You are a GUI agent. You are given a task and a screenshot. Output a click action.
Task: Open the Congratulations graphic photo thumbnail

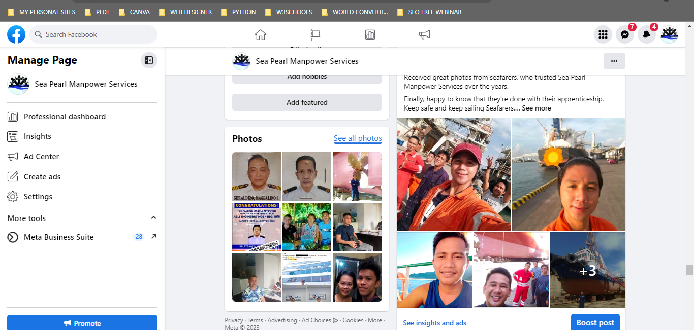click(257, 227)
